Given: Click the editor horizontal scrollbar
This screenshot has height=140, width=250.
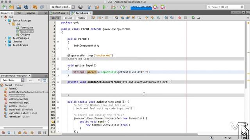Looking at the screenshot, I should tap(130, 134).
